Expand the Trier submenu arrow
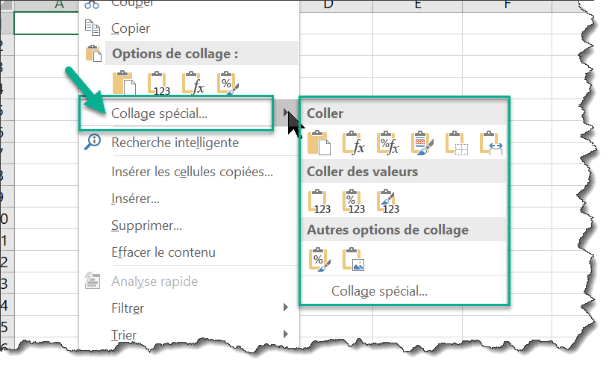The height and width of the screenshot is (371, 612). point(286,334)
